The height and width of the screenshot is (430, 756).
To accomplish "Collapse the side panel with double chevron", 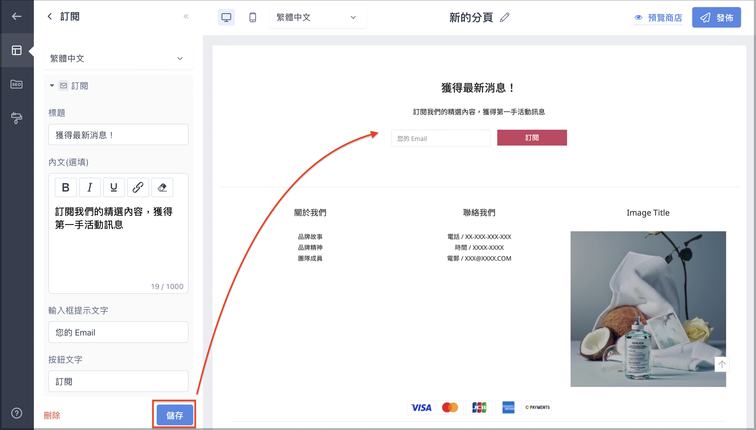I will [186, 16].
